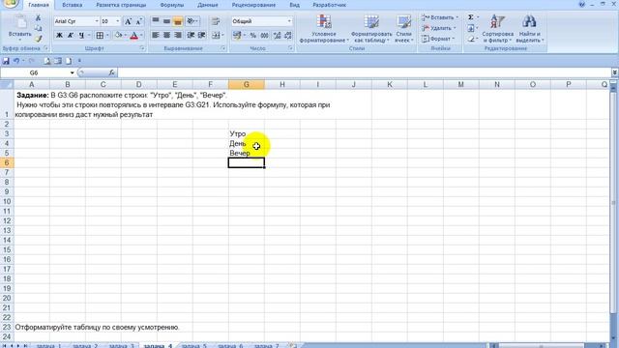This screenshot has width=619, height=348.
Task: Click the accounting number format icon
Action: pos(237,36)
